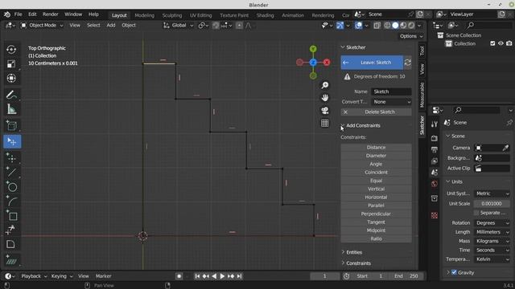The height and width of the screenshot is (289, 515).
Task: Open the Tool properties tab icon
Action: (x=435, y=124)
